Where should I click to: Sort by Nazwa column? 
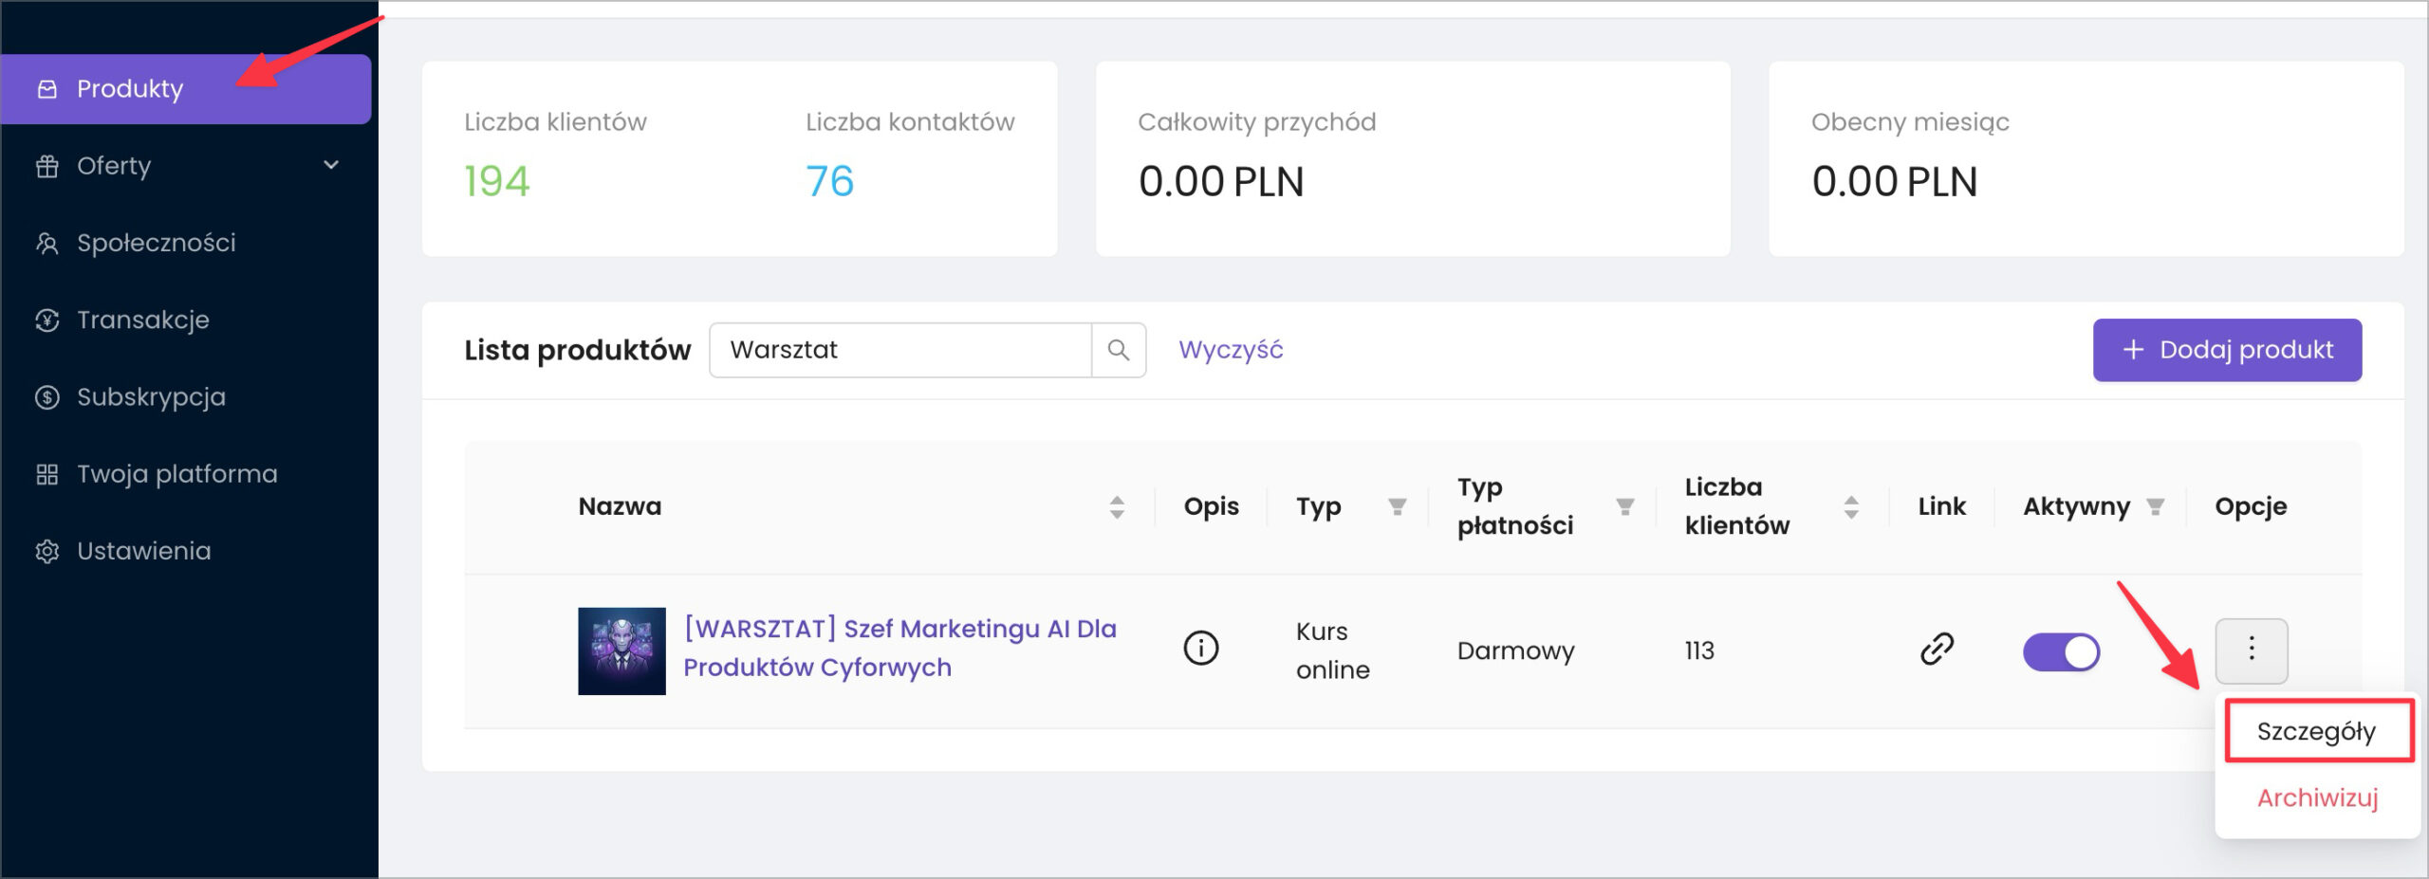1117,506
